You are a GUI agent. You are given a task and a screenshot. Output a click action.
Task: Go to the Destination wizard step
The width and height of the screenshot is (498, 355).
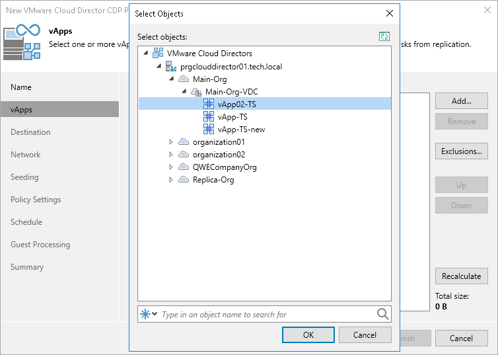59,132
